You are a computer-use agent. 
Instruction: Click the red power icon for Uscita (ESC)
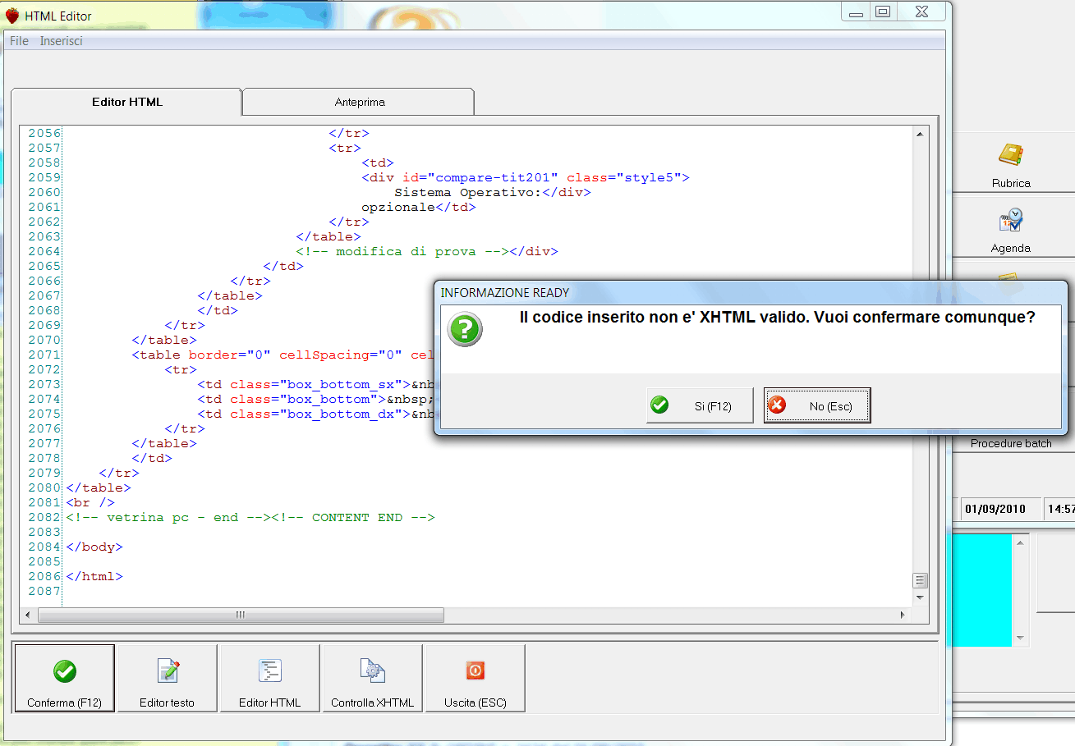click(x=475, y=670)
